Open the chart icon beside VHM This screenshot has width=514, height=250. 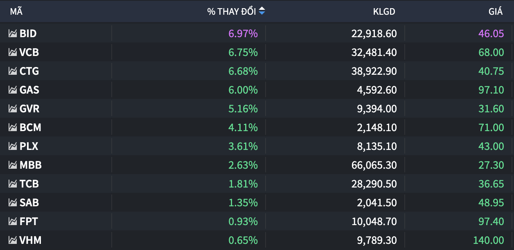[13, 240]
